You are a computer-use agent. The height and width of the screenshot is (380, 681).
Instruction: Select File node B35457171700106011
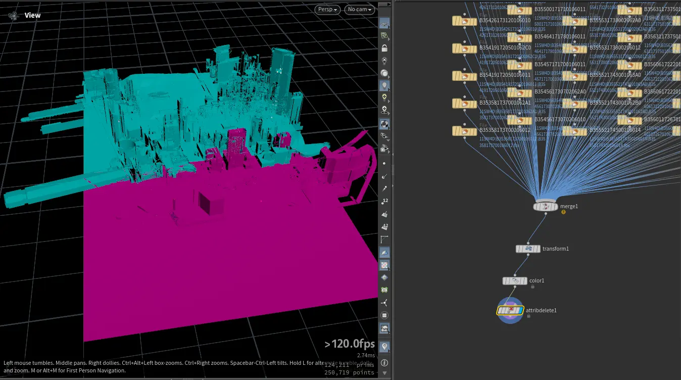(520, 65)
